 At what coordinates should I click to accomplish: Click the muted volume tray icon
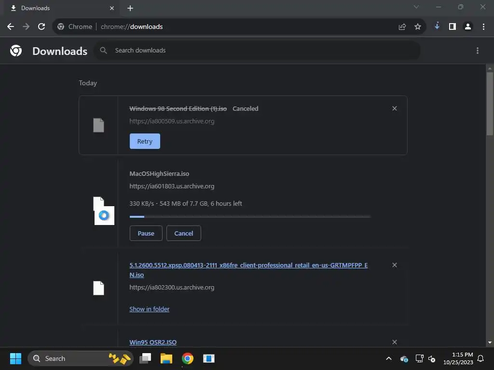(x=432, y=358)
